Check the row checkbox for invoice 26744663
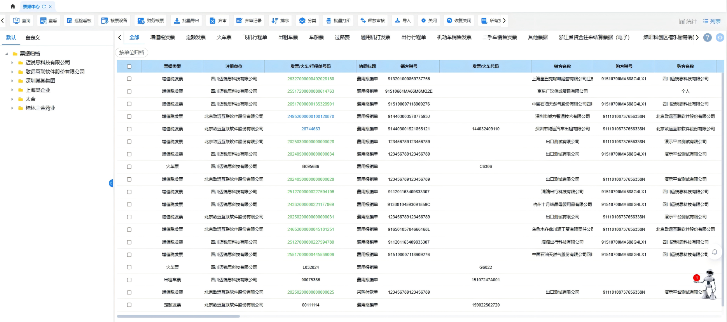The height and width of the screenshot is (322, 727). [129, 129]
